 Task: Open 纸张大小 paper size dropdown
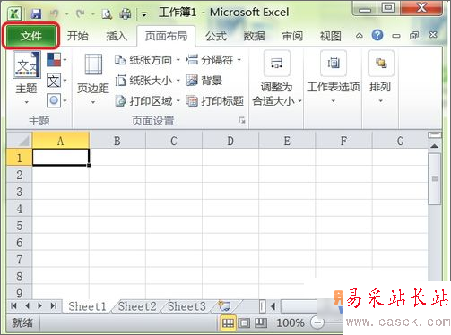147,81
